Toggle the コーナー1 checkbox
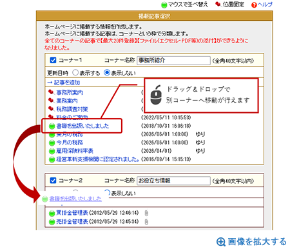Screen dimensions: 290x249 coord(53,60)
